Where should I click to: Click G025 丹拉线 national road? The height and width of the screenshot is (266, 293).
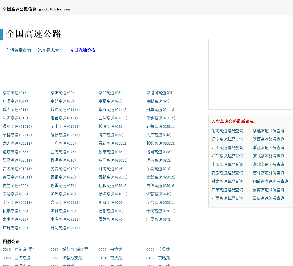pos(110,250)
